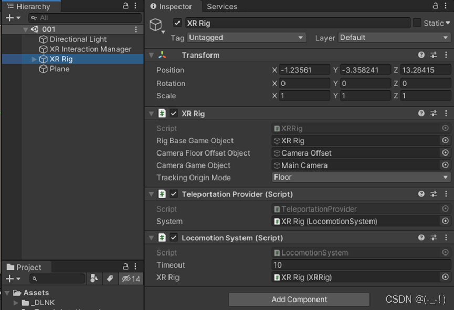Click the Add Component button
The image size is (454, 310).
coord(299,300)
